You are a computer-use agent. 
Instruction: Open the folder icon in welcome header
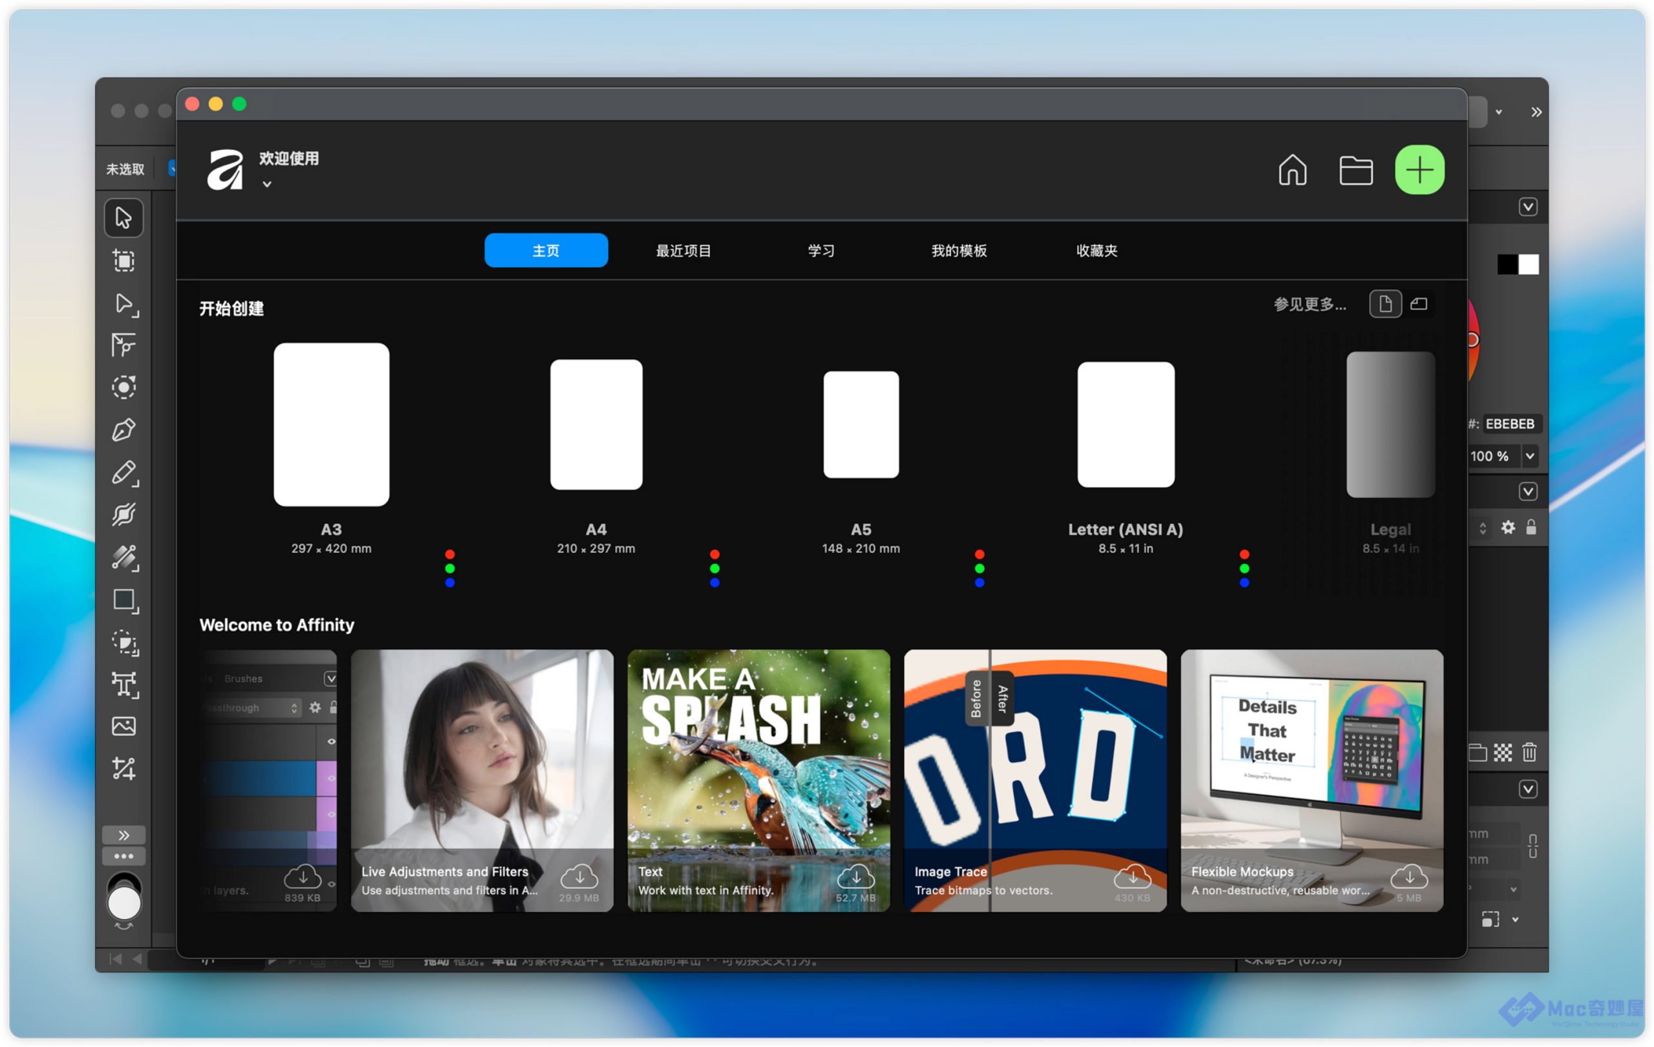(x=1356, y=171)
